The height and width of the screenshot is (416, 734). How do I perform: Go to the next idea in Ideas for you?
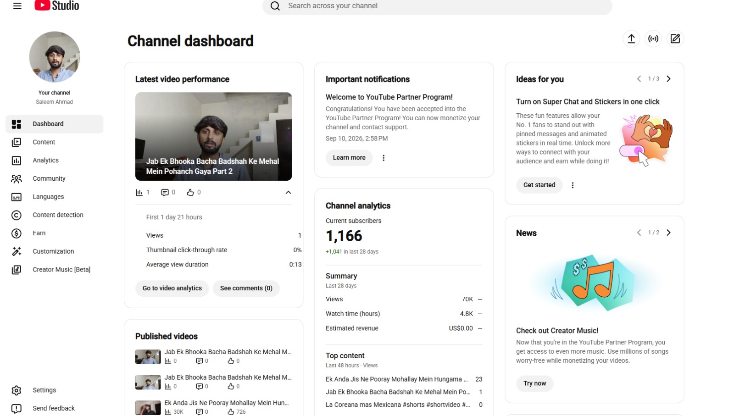[668, 79]
